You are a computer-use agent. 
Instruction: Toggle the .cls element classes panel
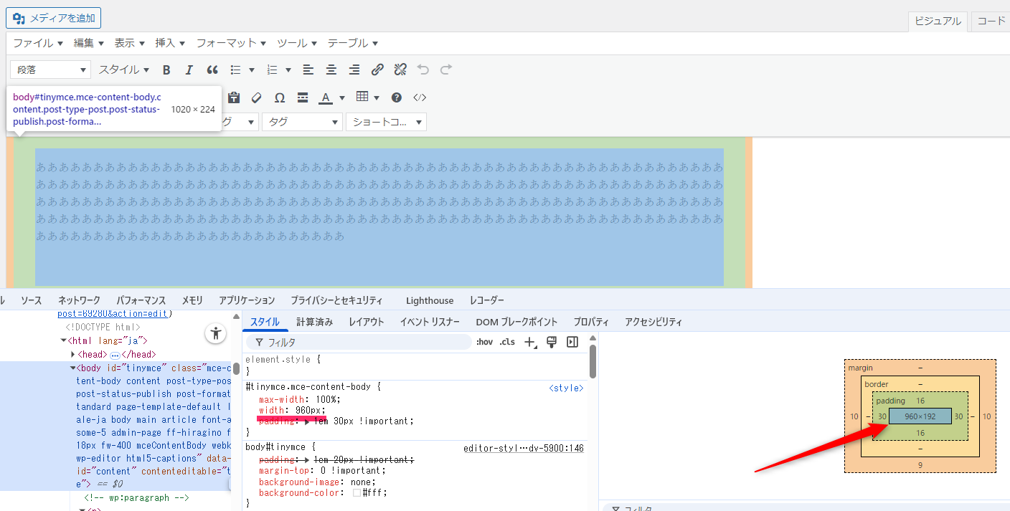click(x=507, y=342)
